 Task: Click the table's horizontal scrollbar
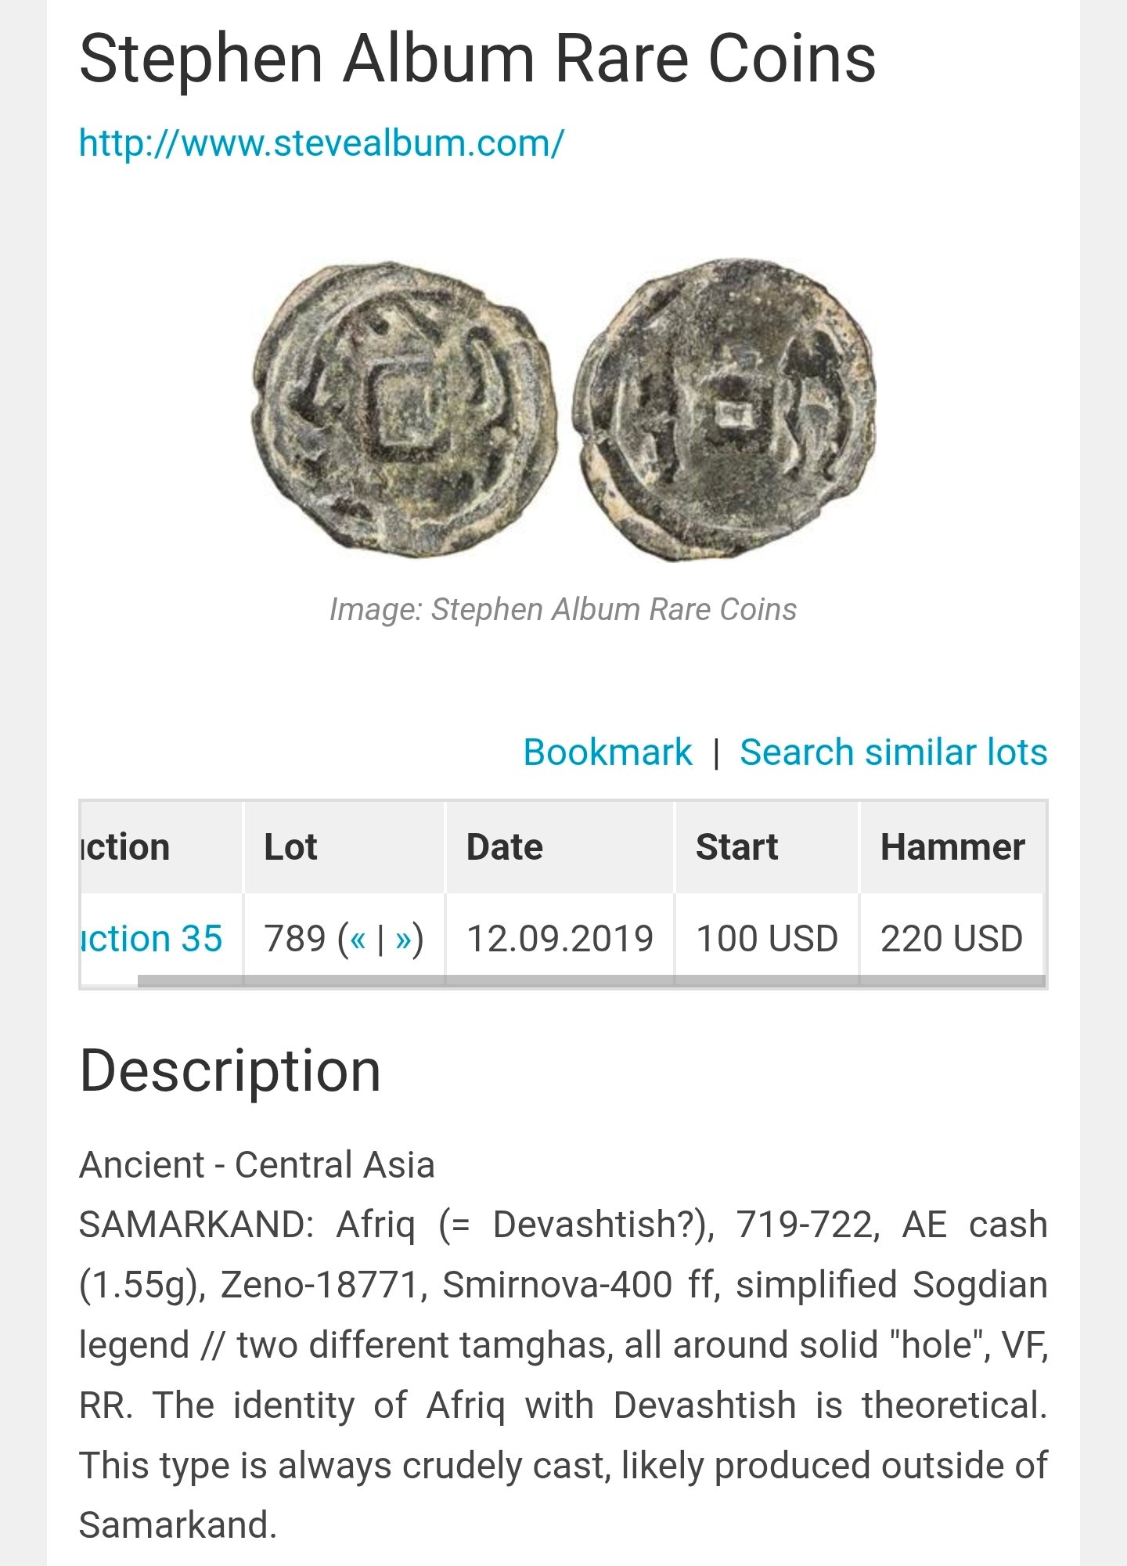(x=591, y=982)
